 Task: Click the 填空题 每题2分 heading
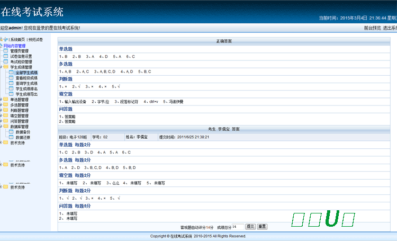click(x=75, y=175)
